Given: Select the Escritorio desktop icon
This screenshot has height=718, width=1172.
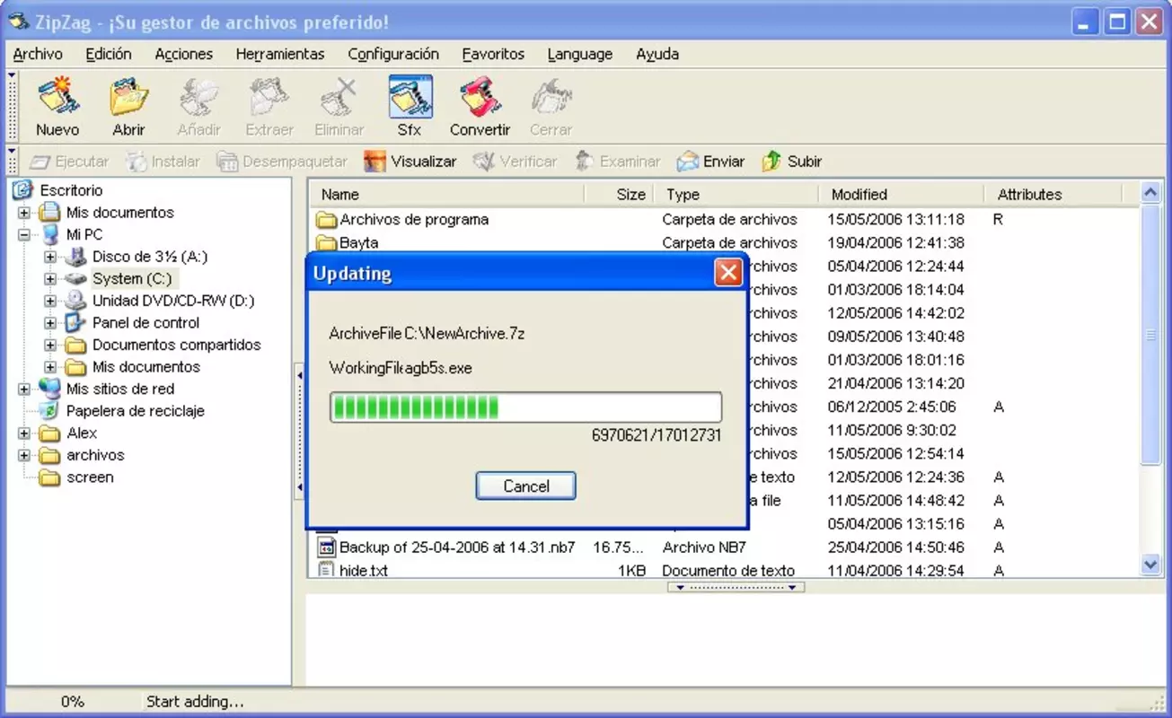Looking at the screenshot, I should [x=23, y=190].
